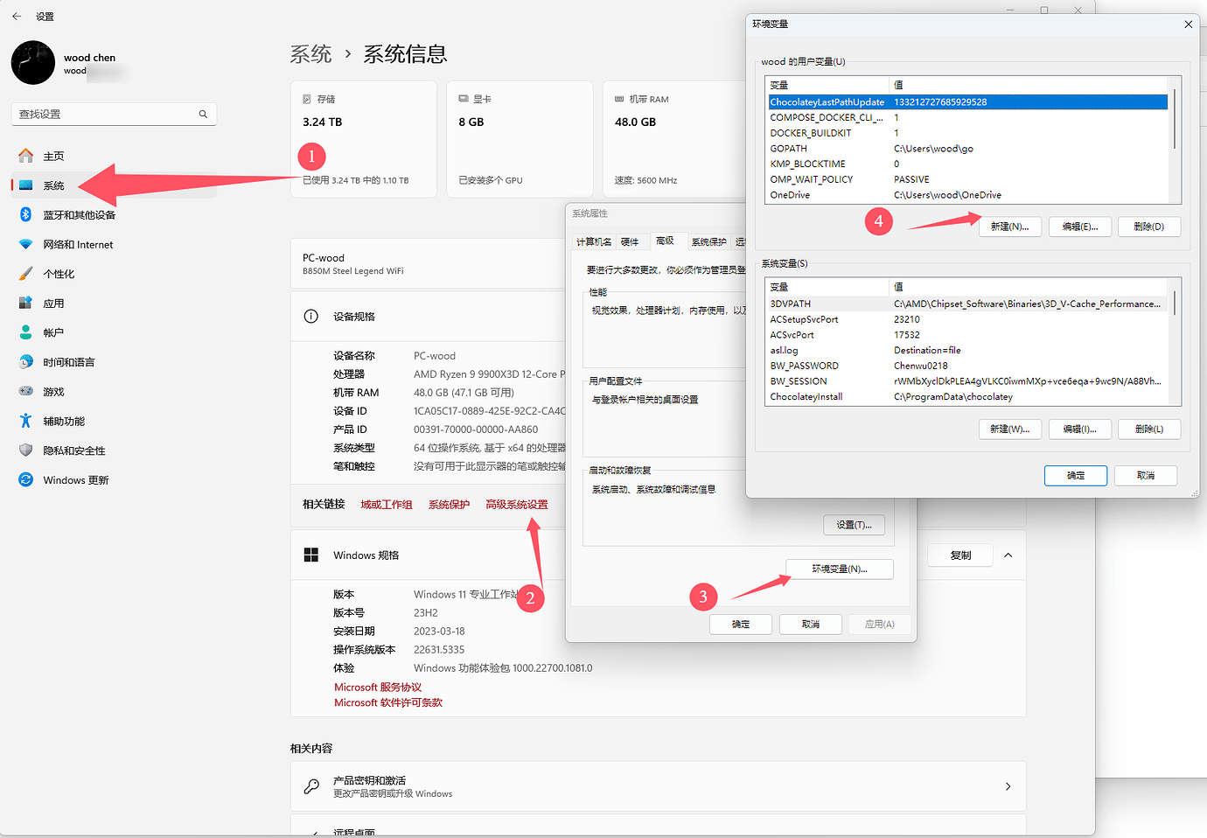
Task: Click the 查找设置 search field
Action: click(x=114, y=114)
